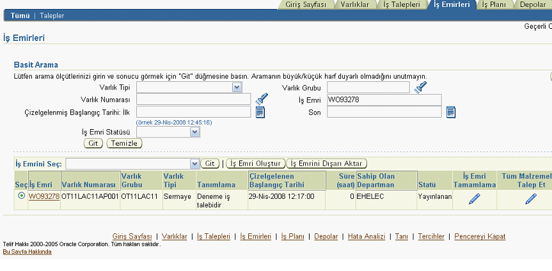
Task: Select the WO93278 row radio button
Action: 22,196
